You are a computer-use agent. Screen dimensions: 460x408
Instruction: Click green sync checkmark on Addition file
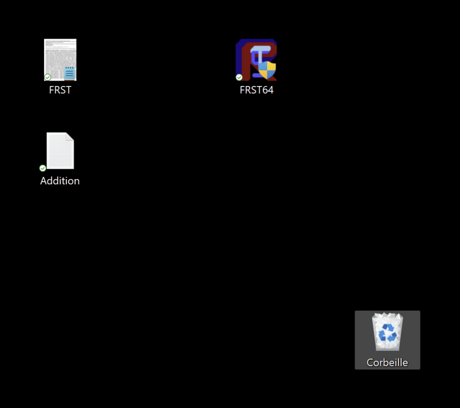click(43, 168)
